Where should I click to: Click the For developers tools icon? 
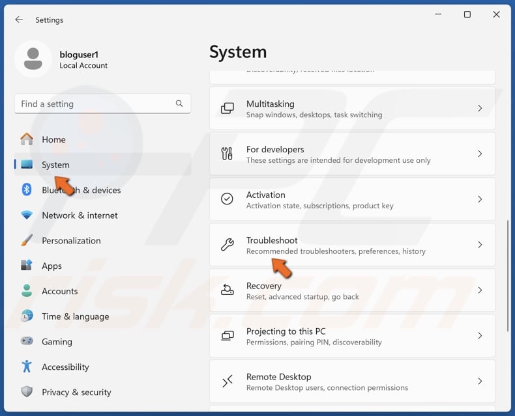point(227,154)
